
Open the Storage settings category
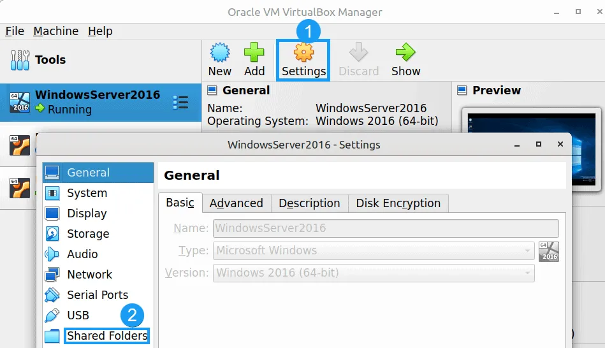pyautogui.click(x=98, y=234)
